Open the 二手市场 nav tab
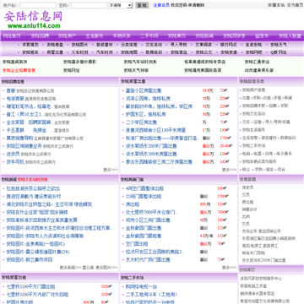This screenshot has width=304, height=304. [149, 35]
